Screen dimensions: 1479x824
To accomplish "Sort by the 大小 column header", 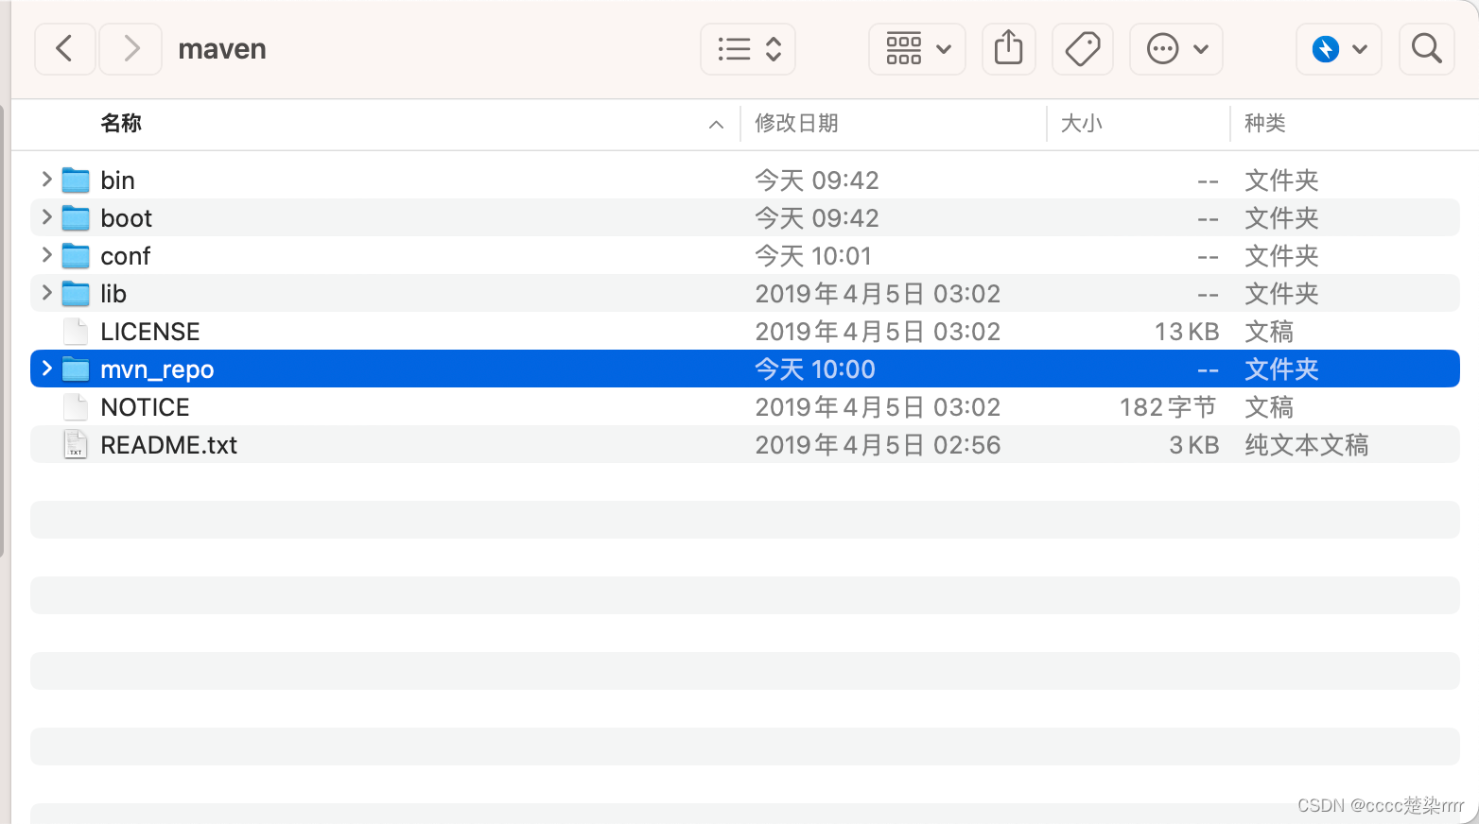I will 1082,123.
